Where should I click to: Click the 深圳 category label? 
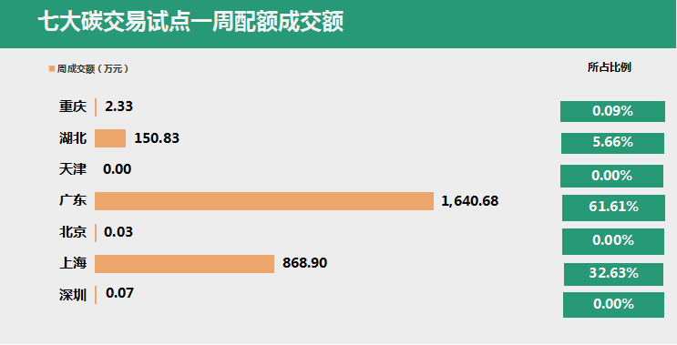[73, 295]
